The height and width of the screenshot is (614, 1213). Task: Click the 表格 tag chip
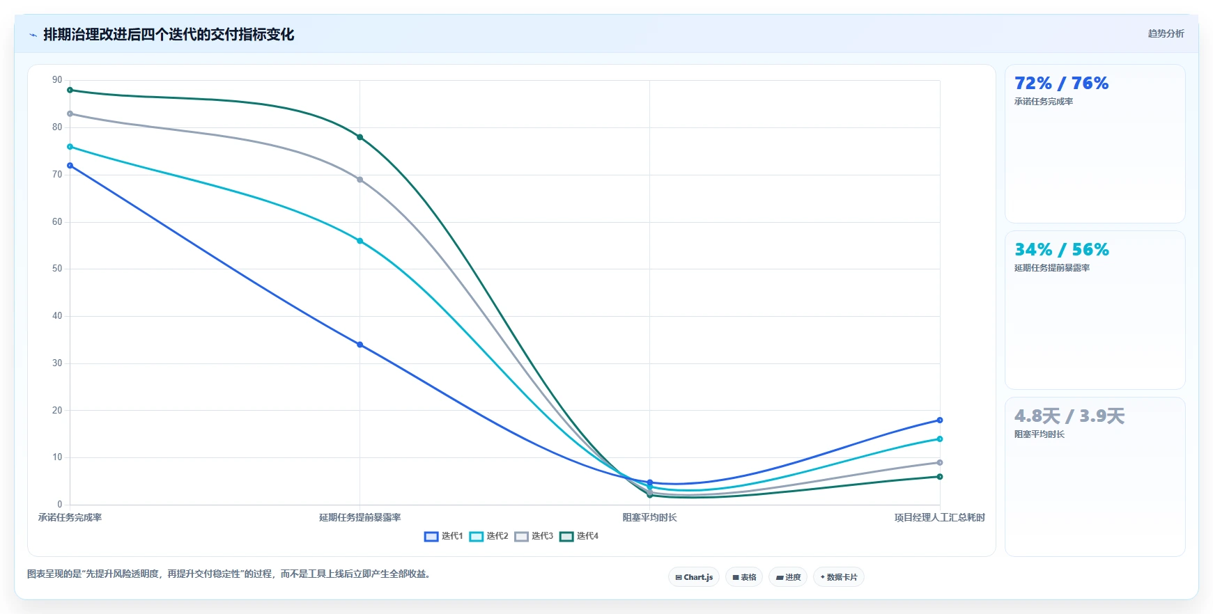[744, 577]
